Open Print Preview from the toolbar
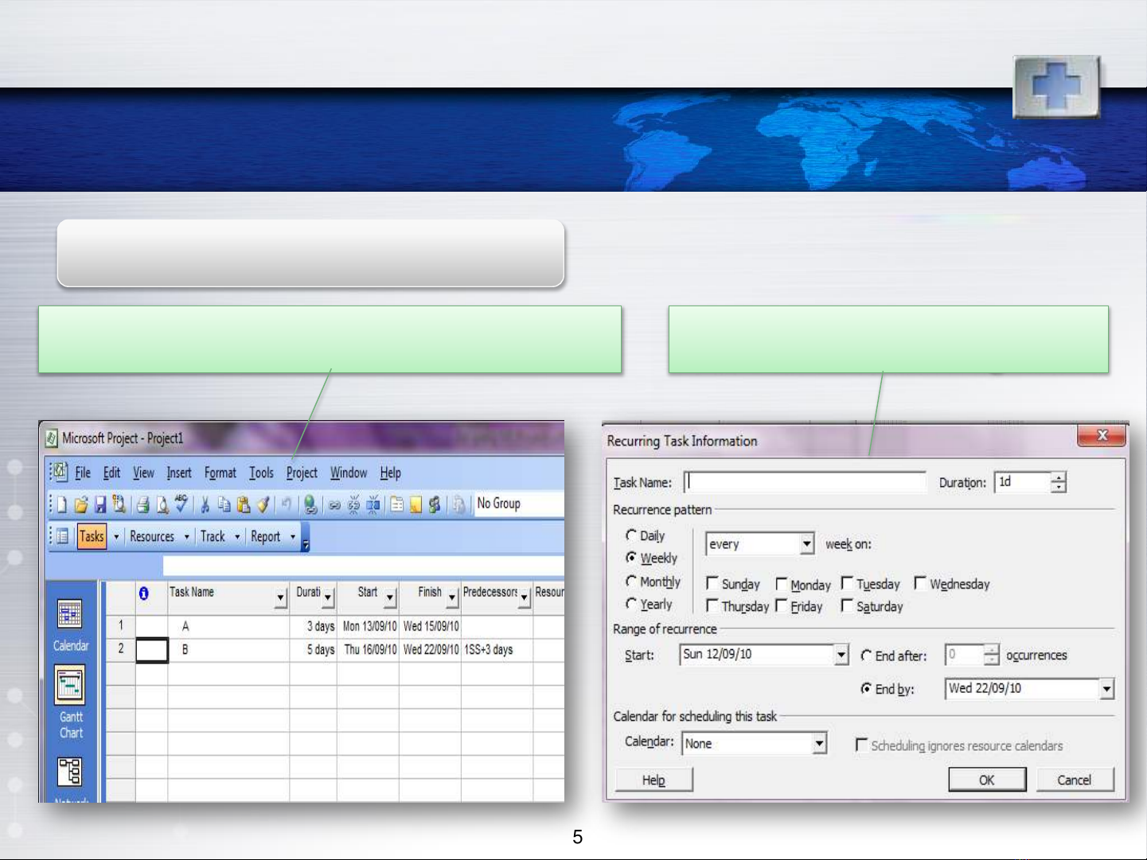The width and height of the screenshot is (1147, 860). point(162,504)
